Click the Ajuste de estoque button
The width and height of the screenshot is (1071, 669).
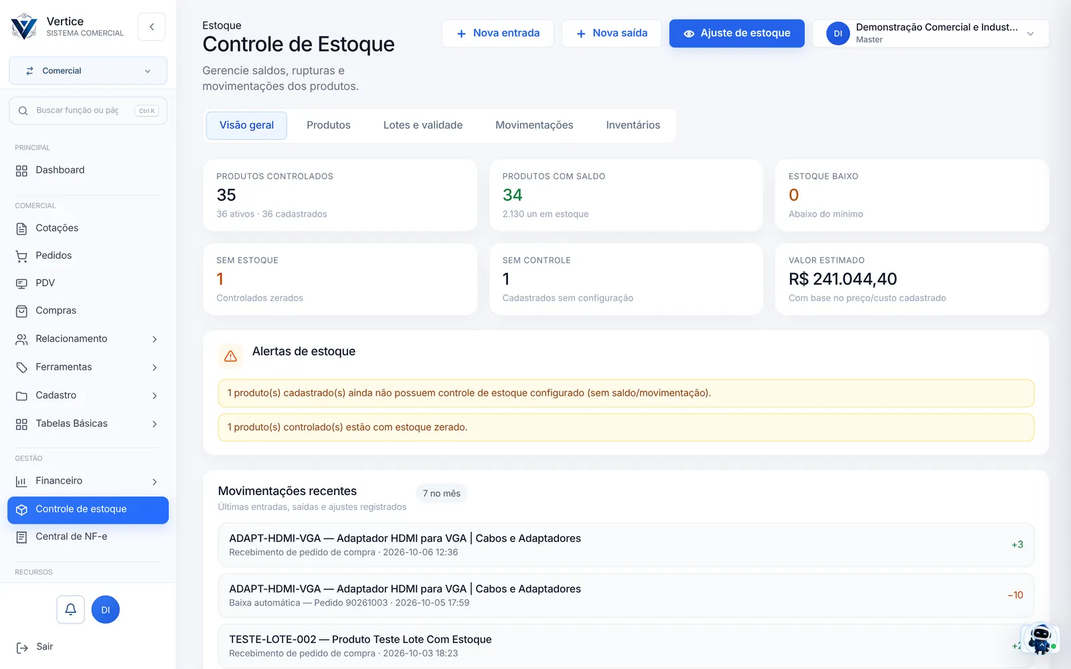[x=737, y=33]
